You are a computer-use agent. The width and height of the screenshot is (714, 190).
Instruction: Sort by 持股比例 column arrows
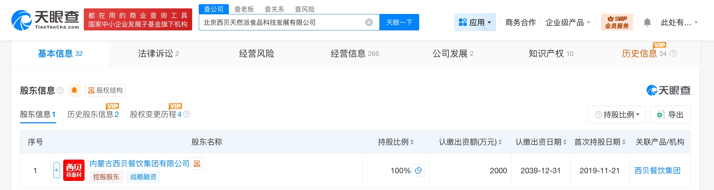412,142
